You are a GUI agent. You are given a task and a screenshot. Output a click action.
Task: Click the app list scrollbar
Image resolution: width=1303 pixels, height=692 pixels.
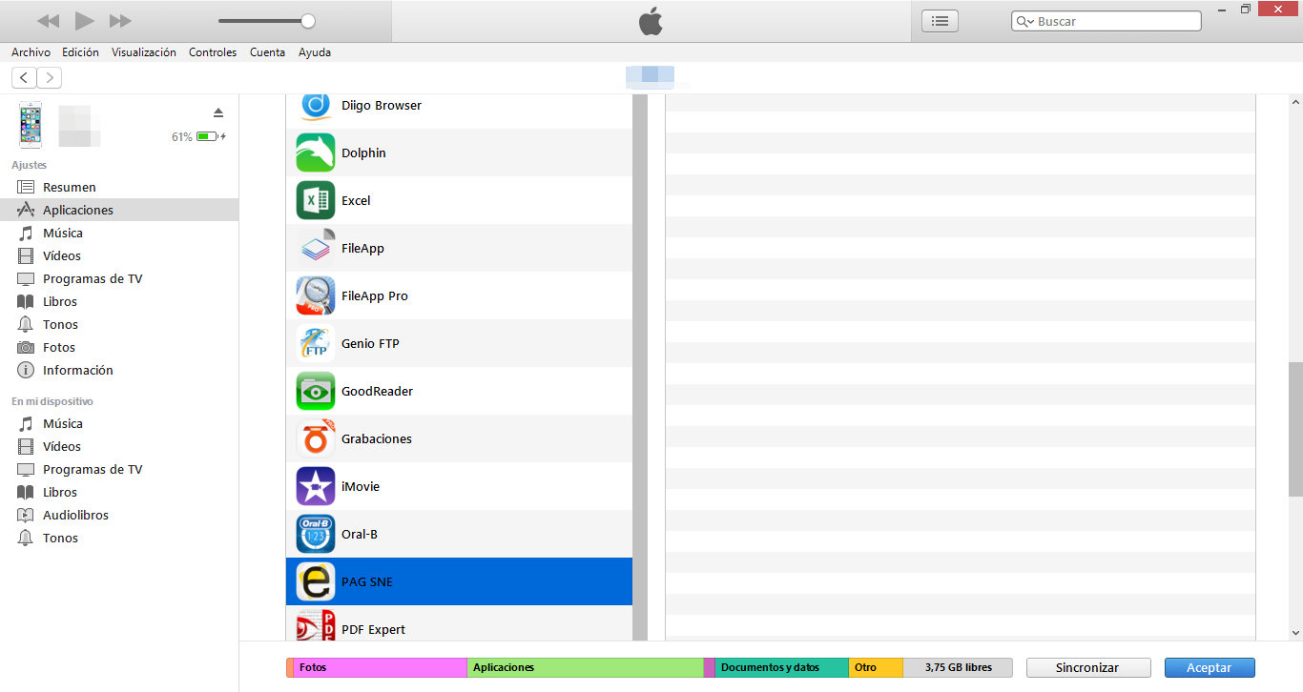point(640,367)
